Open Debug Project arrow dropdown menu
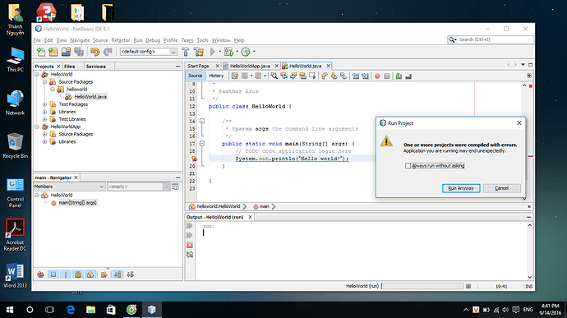Viewport: 567px width, 318px height. click(237, 52)
